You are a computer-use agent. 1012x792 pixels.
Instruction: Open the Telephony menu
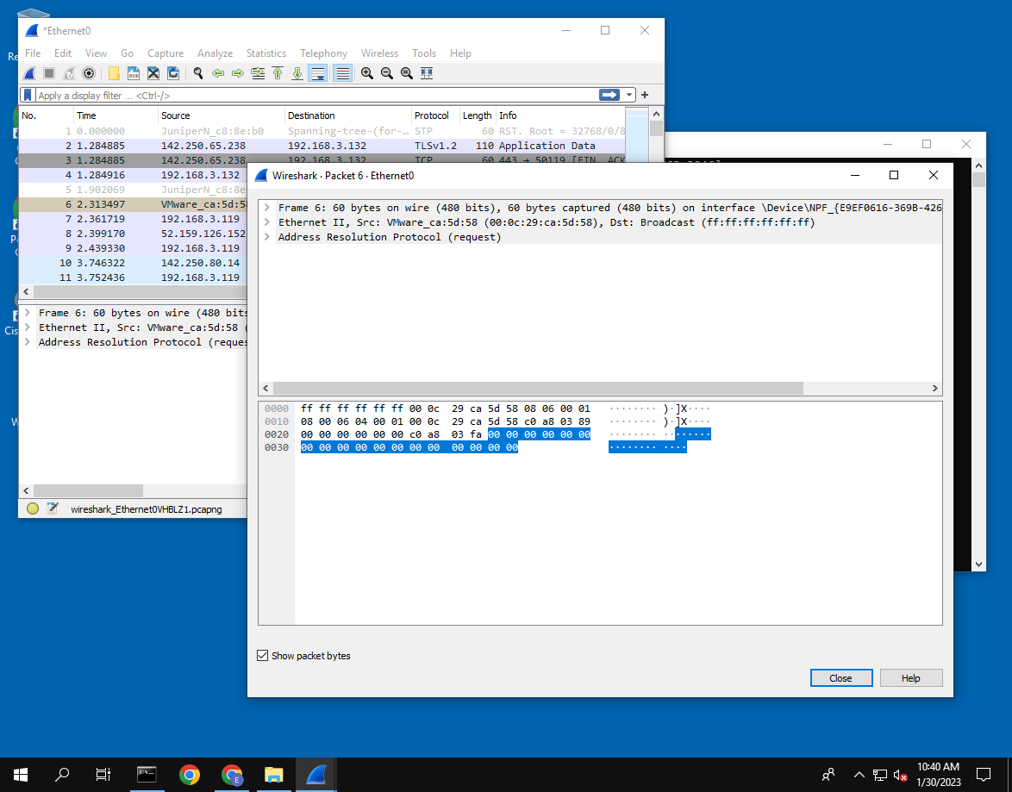pos(323,53)
